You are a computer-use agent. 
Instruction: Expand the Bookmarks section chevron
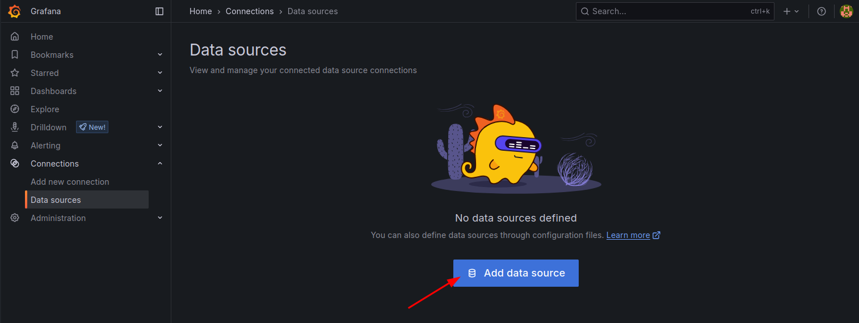click(160, 55)
